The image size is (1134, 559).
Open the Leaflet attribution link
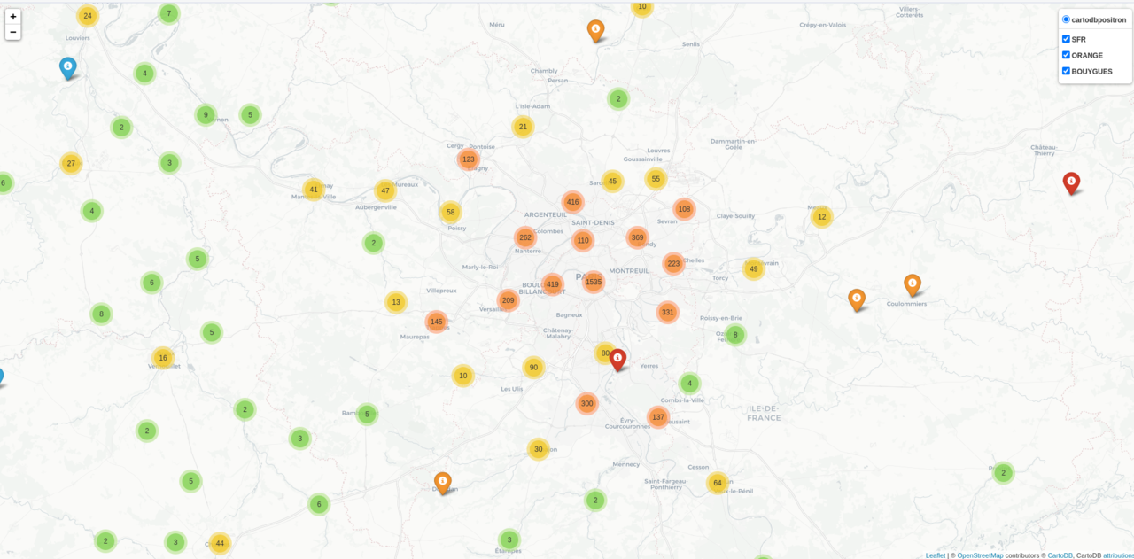(935, 555)
